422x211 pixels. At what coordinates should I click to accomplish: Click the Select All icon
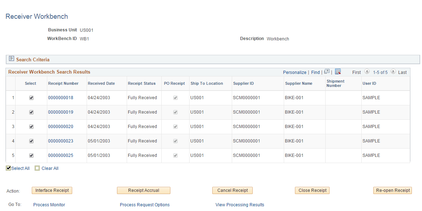pos(8,168)
